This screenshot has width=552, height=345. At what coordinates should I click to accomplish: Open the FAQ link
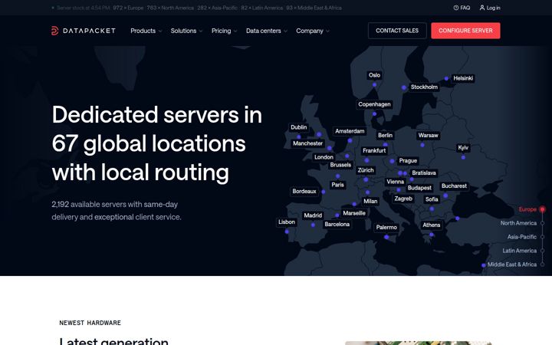[462, 8]
